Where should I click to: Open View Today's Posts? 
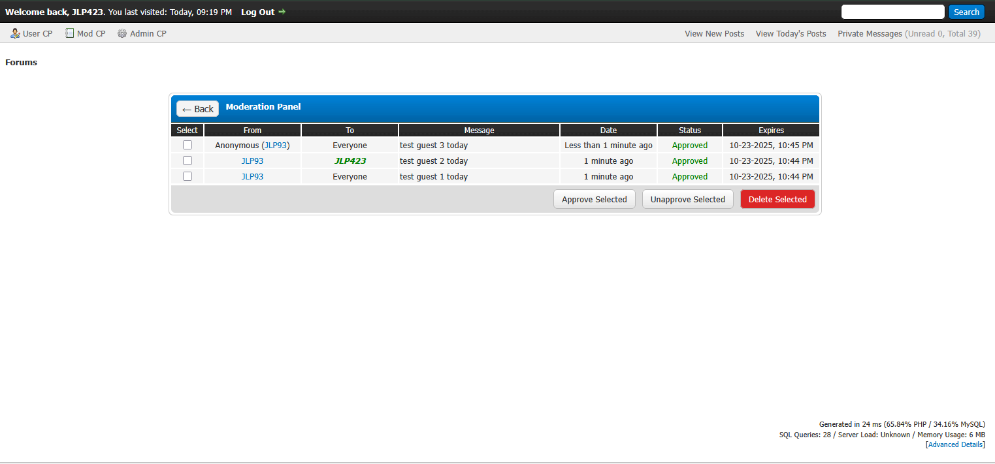tap(791, 33)
